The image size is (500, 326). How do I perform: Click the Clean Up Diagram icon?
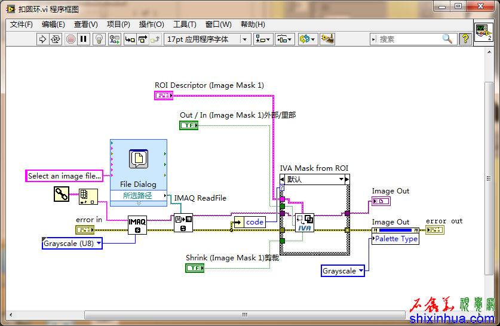point(327,39)
